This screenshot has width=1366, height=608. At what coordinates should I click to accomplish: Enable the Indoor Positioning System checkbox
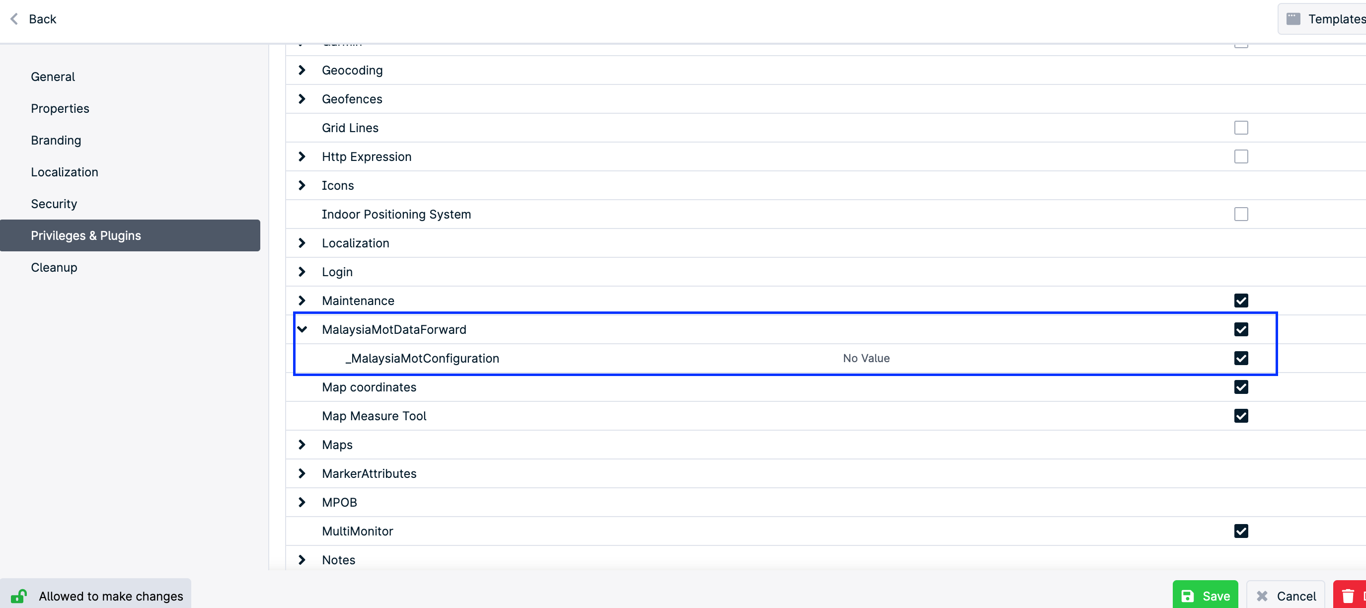click(x=1241, y=214)
